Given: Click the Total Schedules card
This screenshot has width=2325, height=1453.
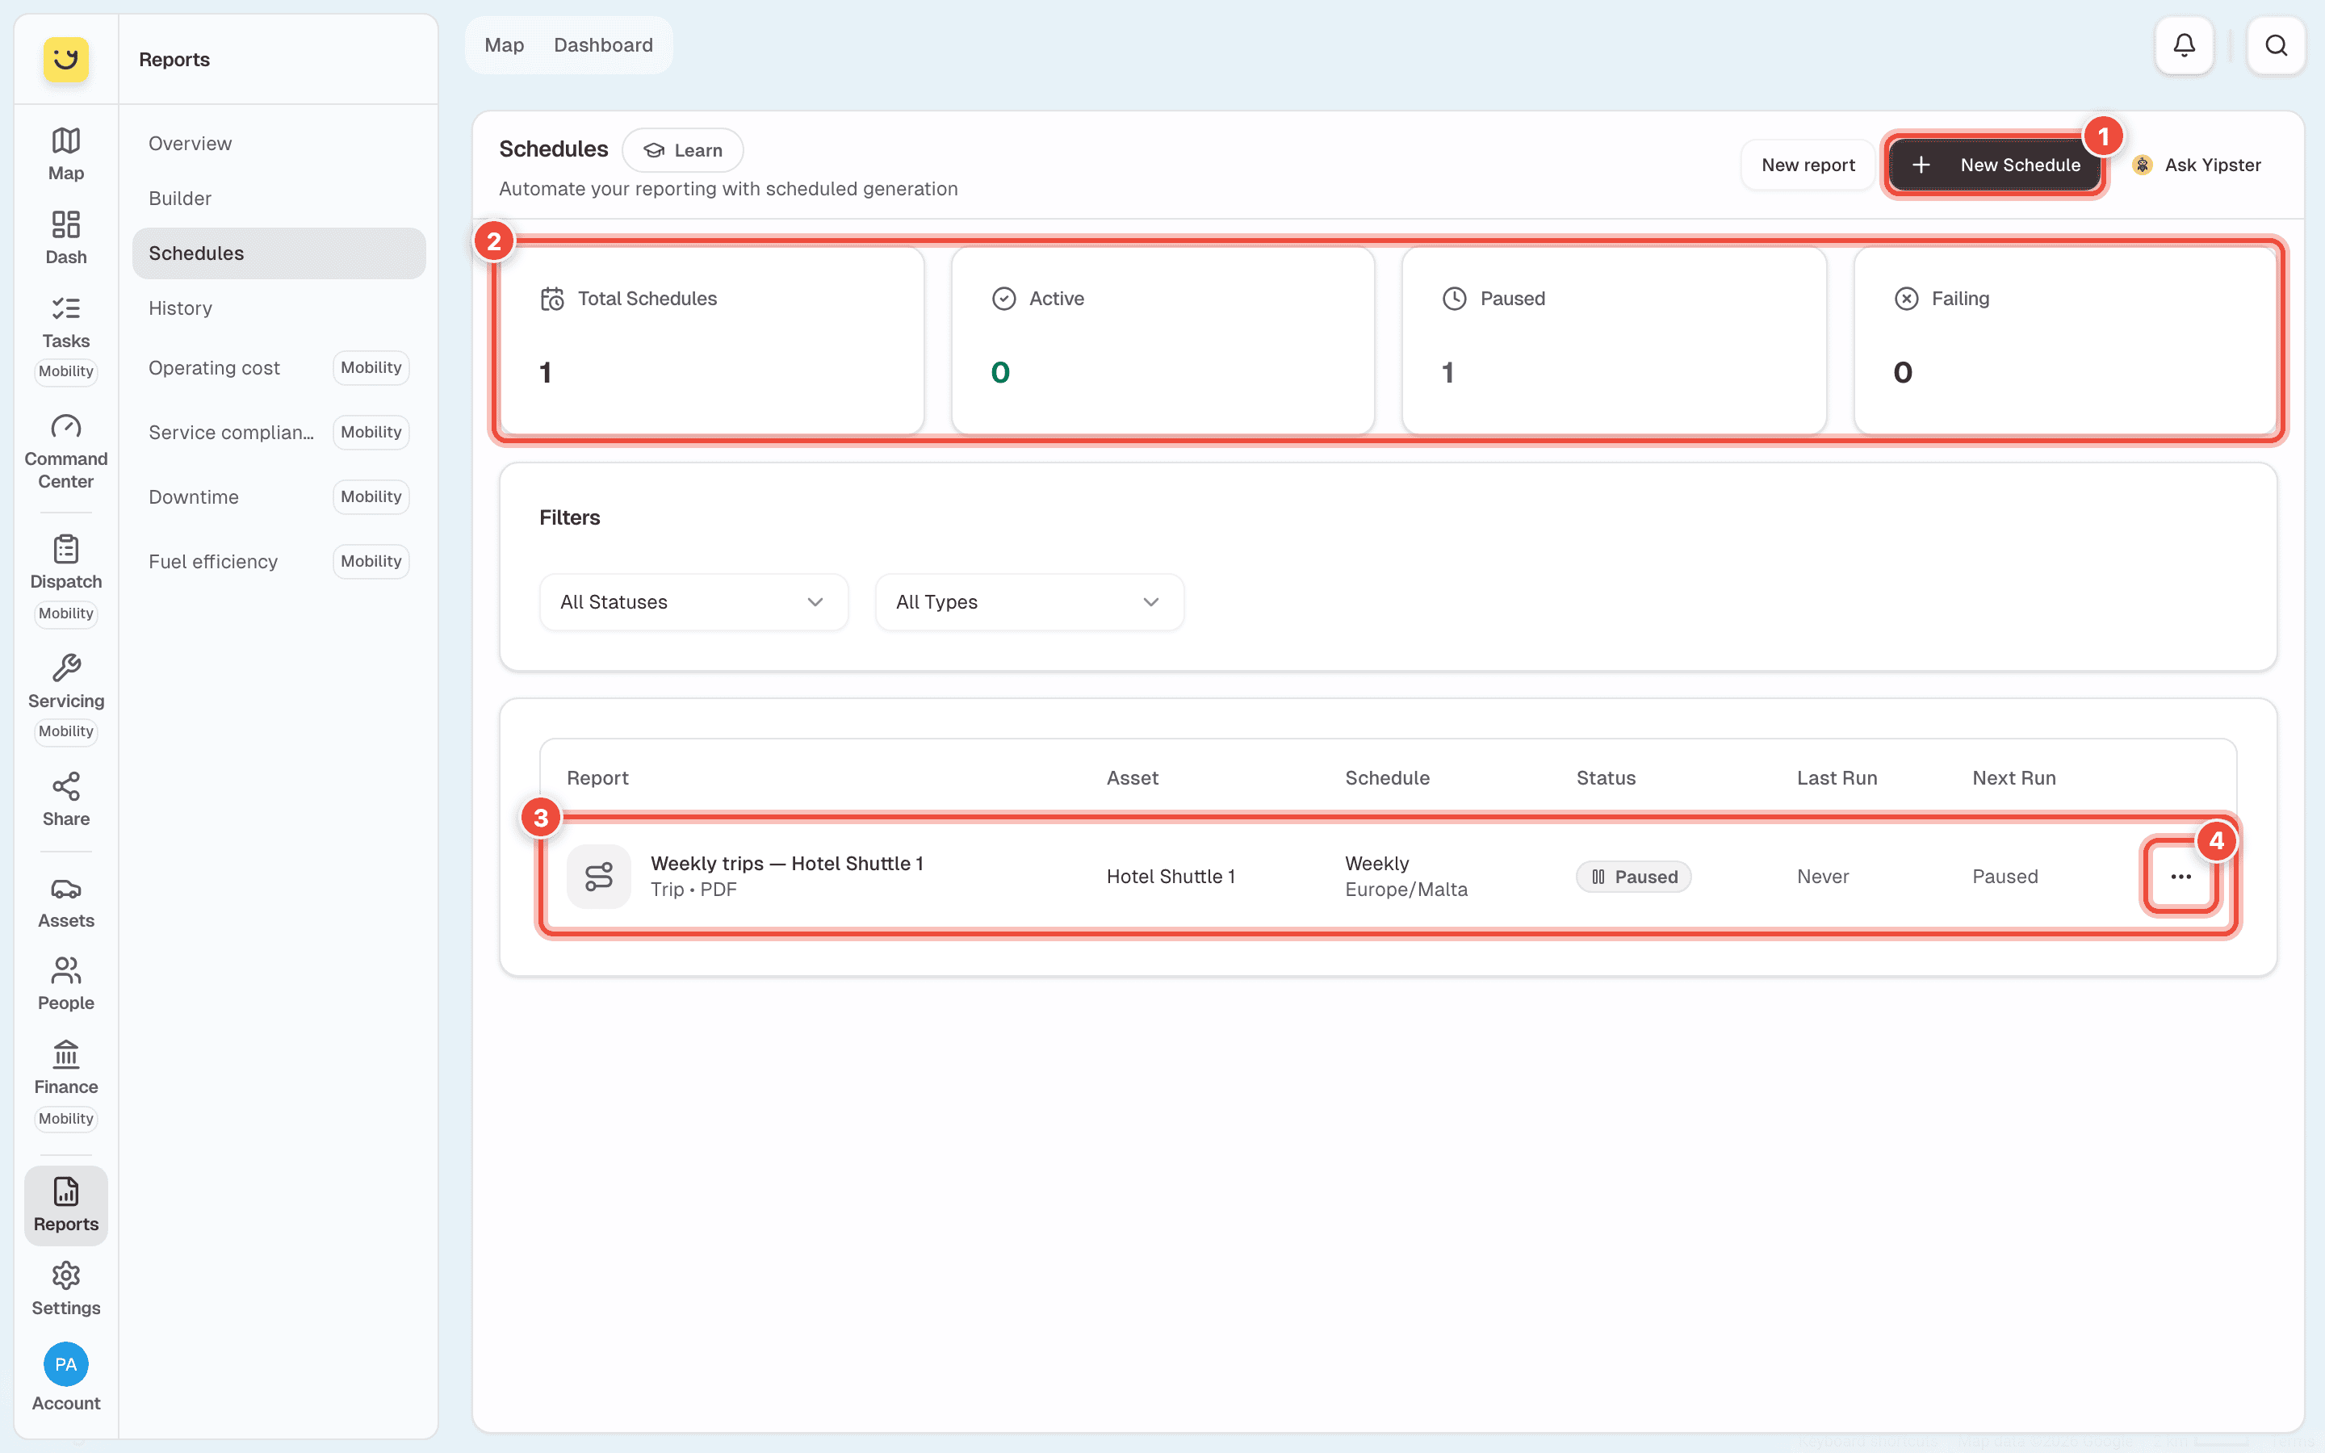Looking at the screenshot, I should click(712, 340).
